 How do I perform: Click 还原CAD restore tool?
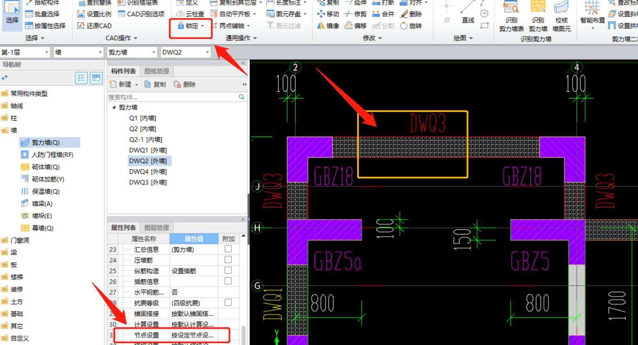point(94,26)
